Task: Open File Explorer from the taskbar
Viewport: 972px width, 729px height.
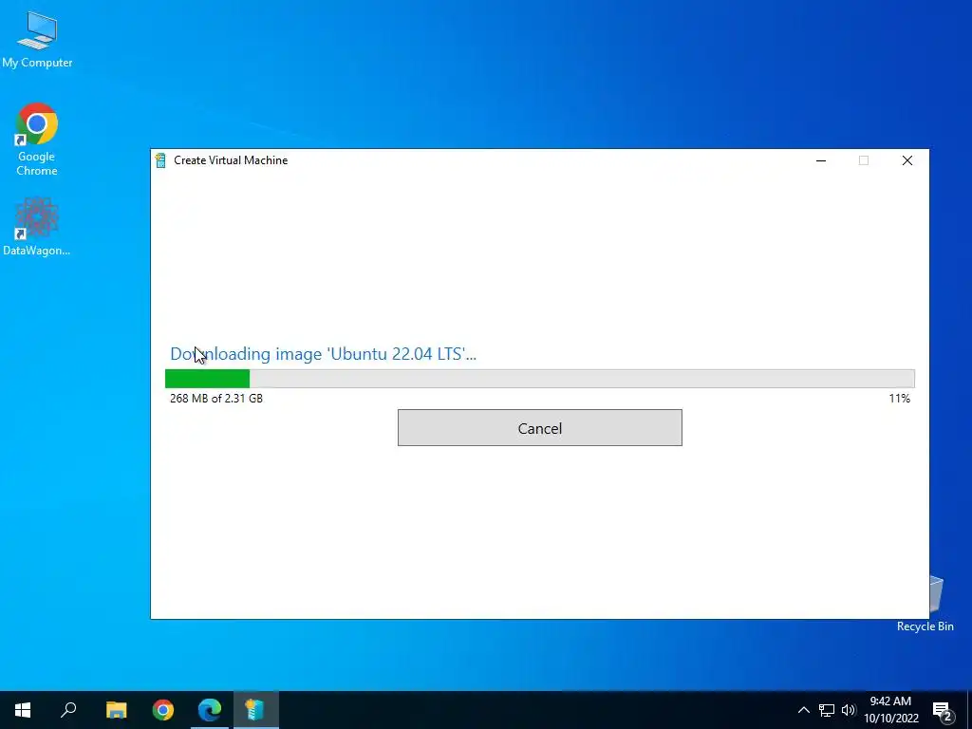Action: pos(117,710)
